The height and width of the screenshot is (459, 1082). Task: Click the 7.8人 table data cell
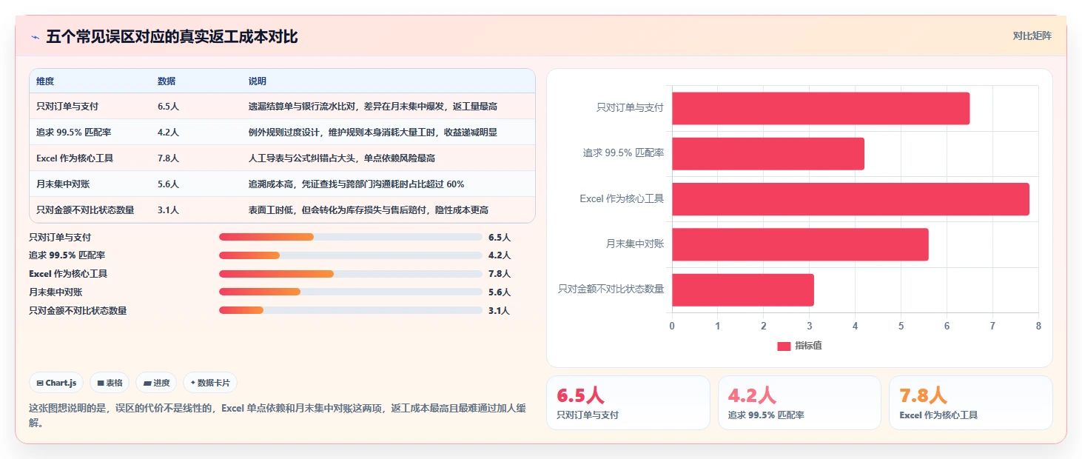click(168, 158)
